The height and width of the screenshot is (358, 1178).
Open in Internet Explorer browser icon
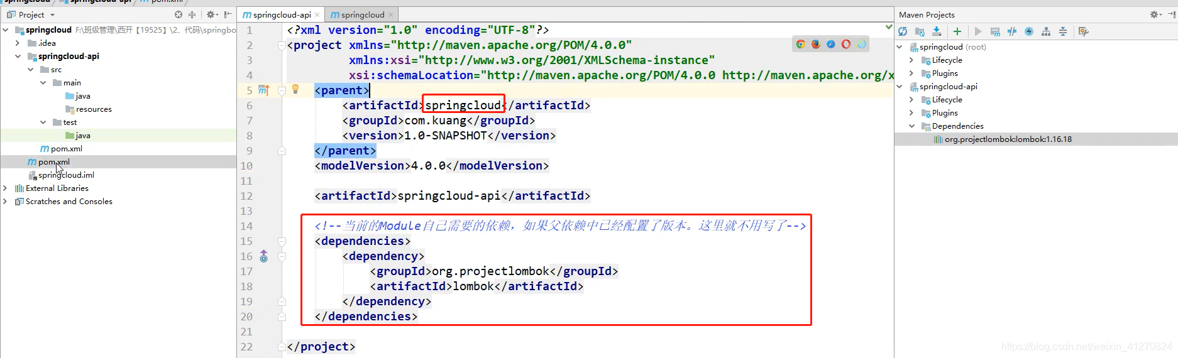click(x=862, y=44)
